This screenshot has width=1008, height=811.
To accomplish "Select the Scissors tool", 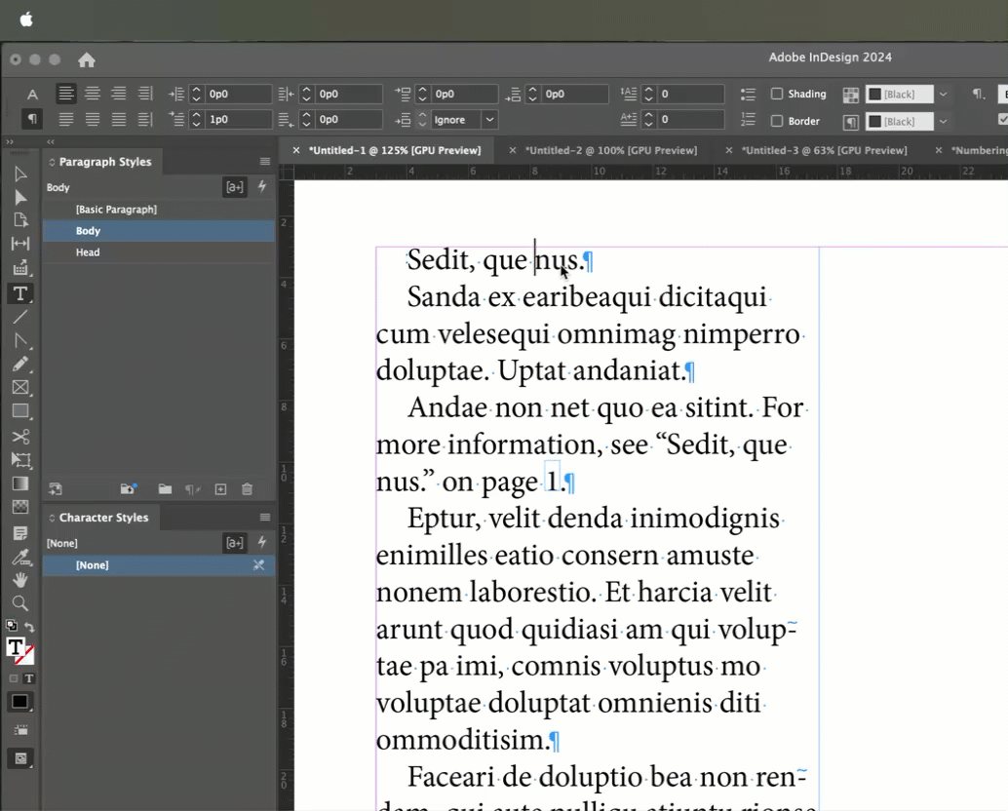I will pos(19,437).
